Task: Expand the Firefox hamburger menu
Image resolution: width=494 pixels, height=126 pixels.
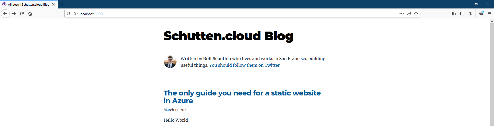Action: tap(489, 14)
